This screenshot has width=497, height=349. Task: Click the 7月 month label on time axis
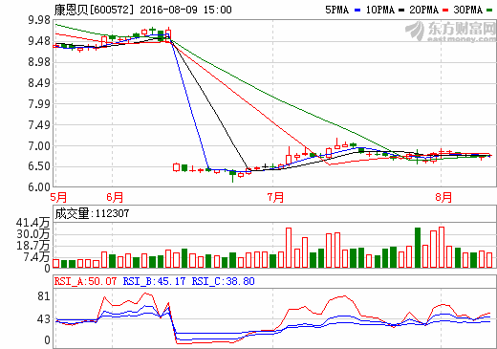[x=275, y=197]
